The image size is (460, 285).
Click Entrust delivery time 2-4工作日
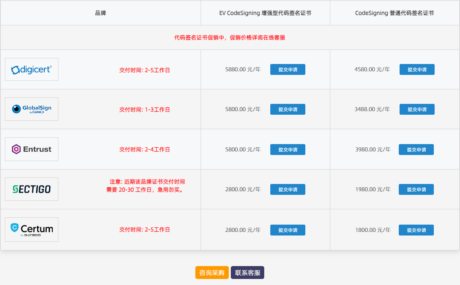(145, 149)
